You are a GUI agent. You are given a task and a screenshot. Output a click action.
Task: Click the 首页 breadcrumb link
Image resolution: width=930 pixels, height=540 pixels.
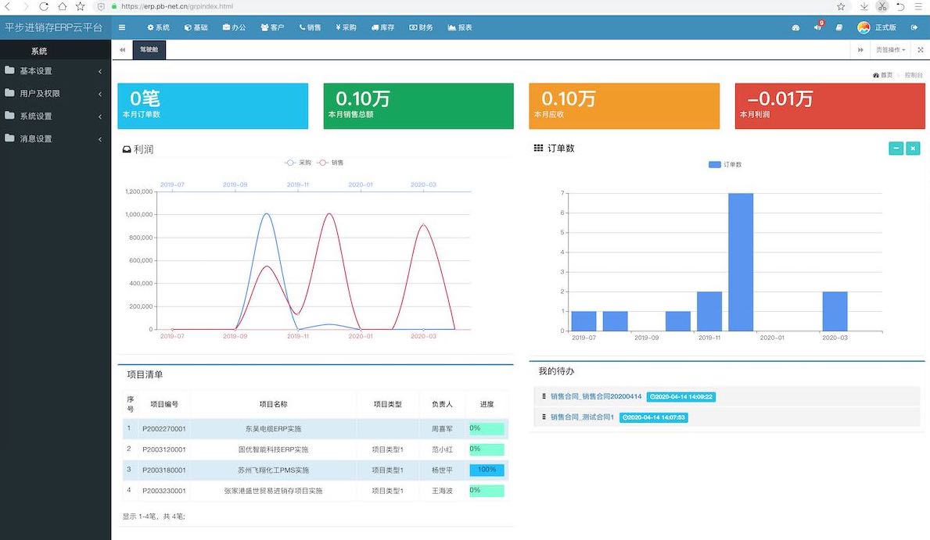(885, 75)
